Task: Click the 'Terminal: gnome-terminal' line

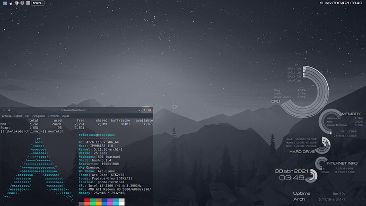Action: click(x=101, y=182)
